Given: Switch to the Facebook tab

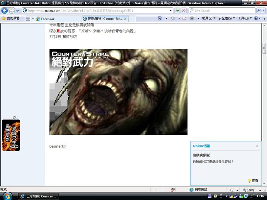Looking at the screenshot, I should (x=59, y=19).
